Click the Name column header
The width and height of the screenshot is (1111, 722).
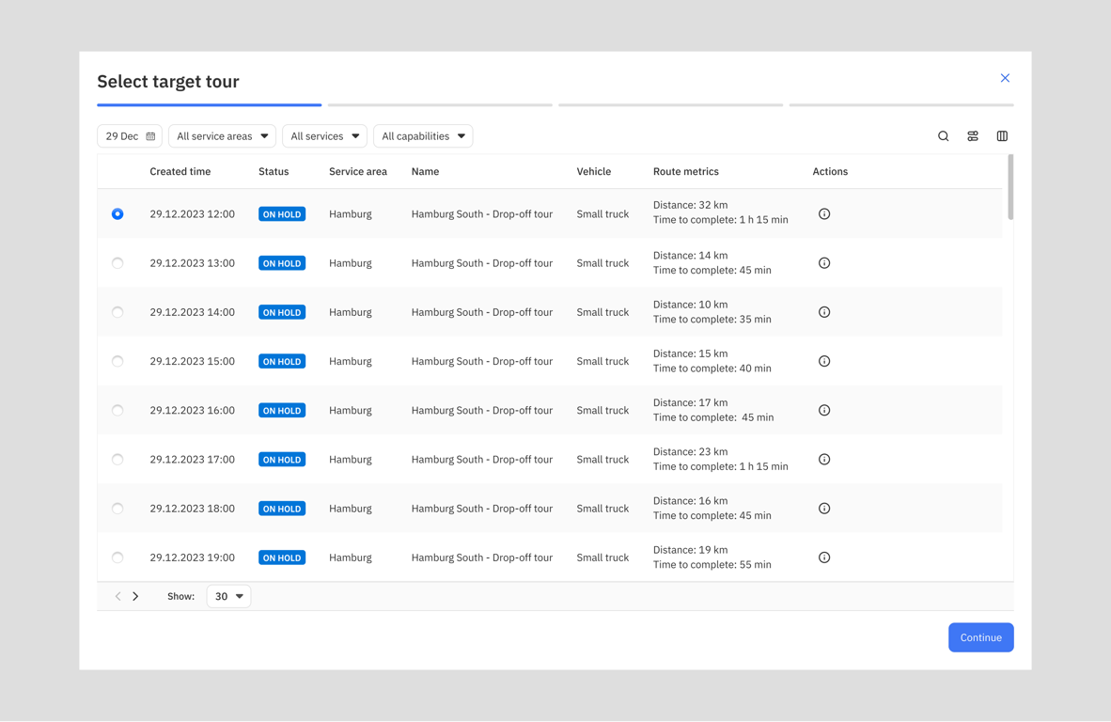pyautogui.click(x=425, y=171)
